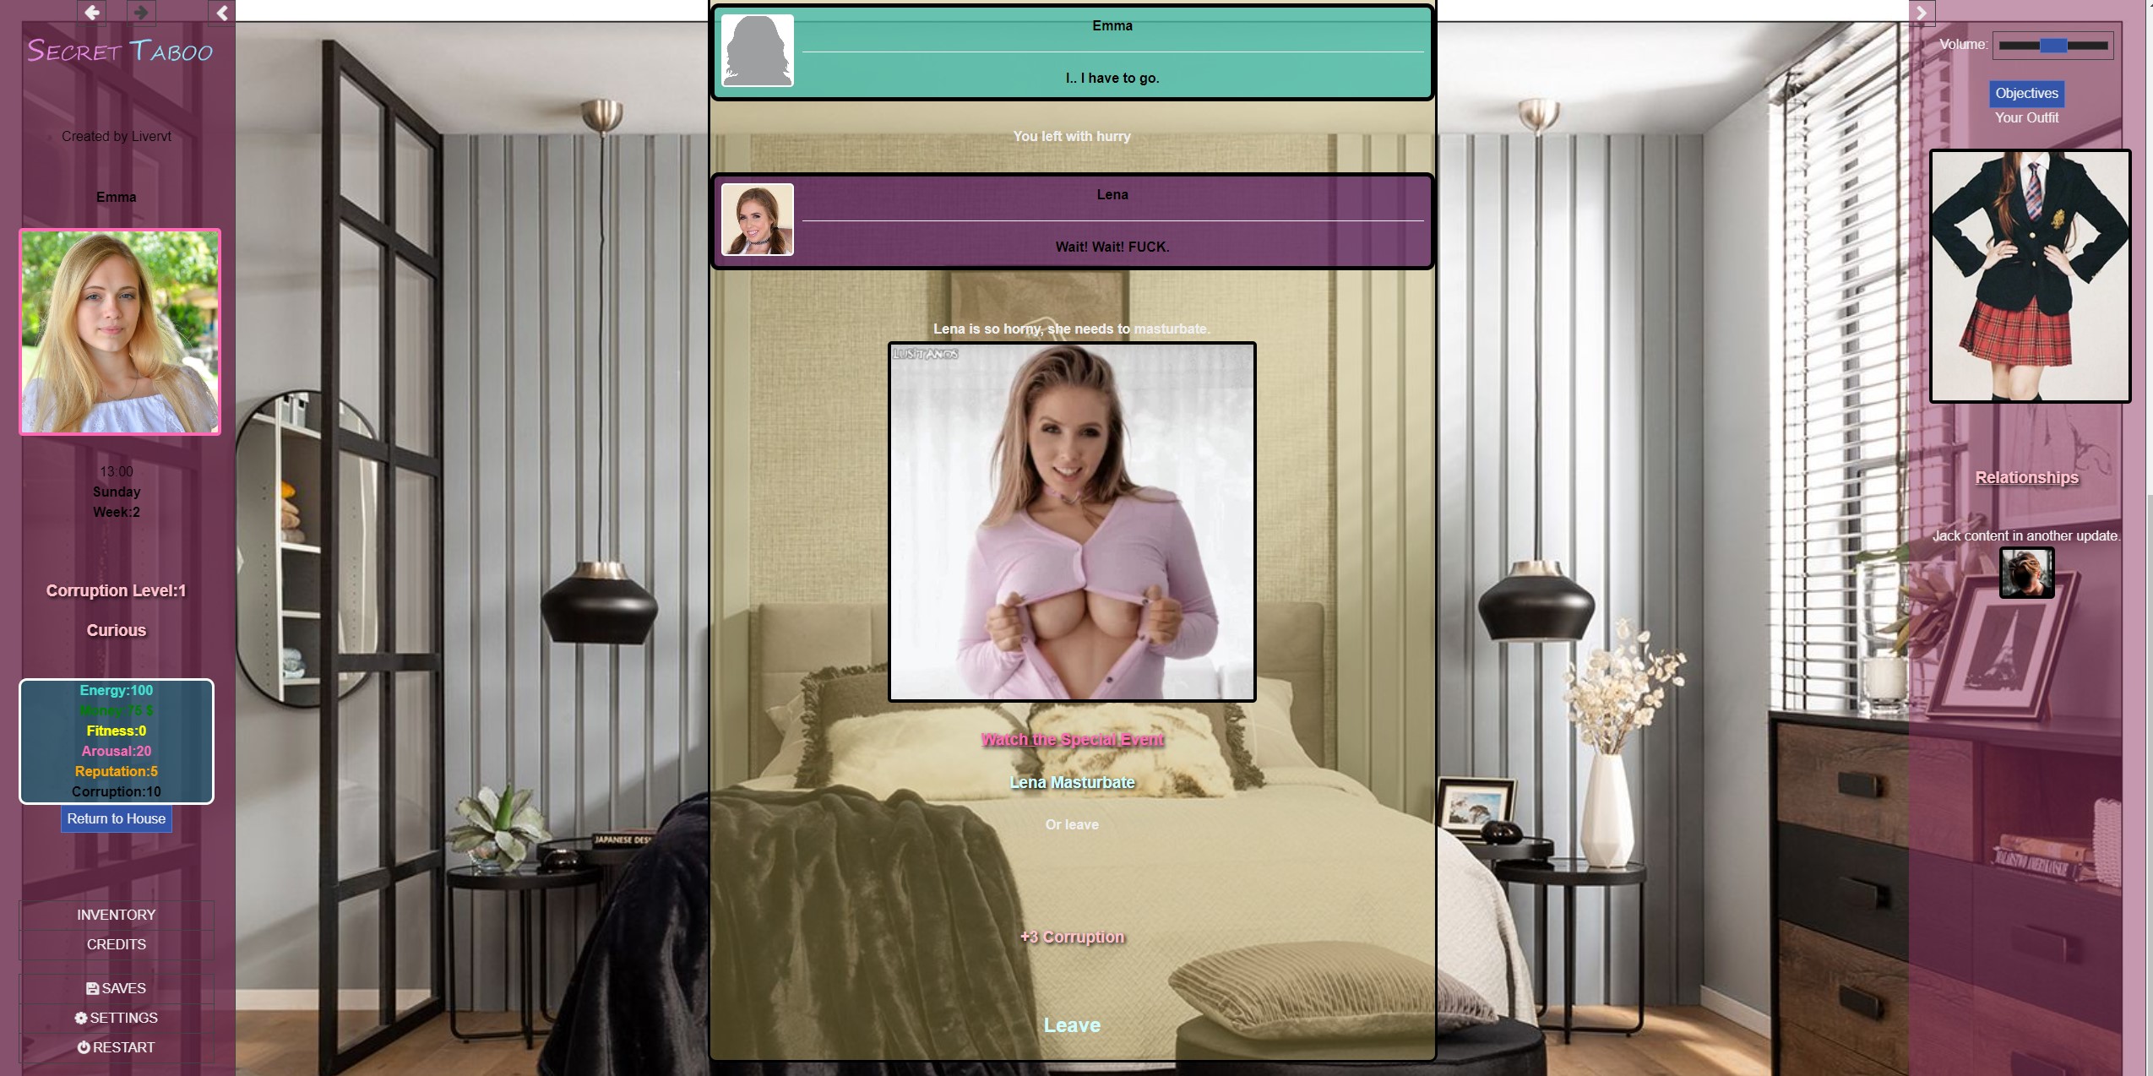
Task: Click the Return to House icon button
Action: click(x=116, y=818)
